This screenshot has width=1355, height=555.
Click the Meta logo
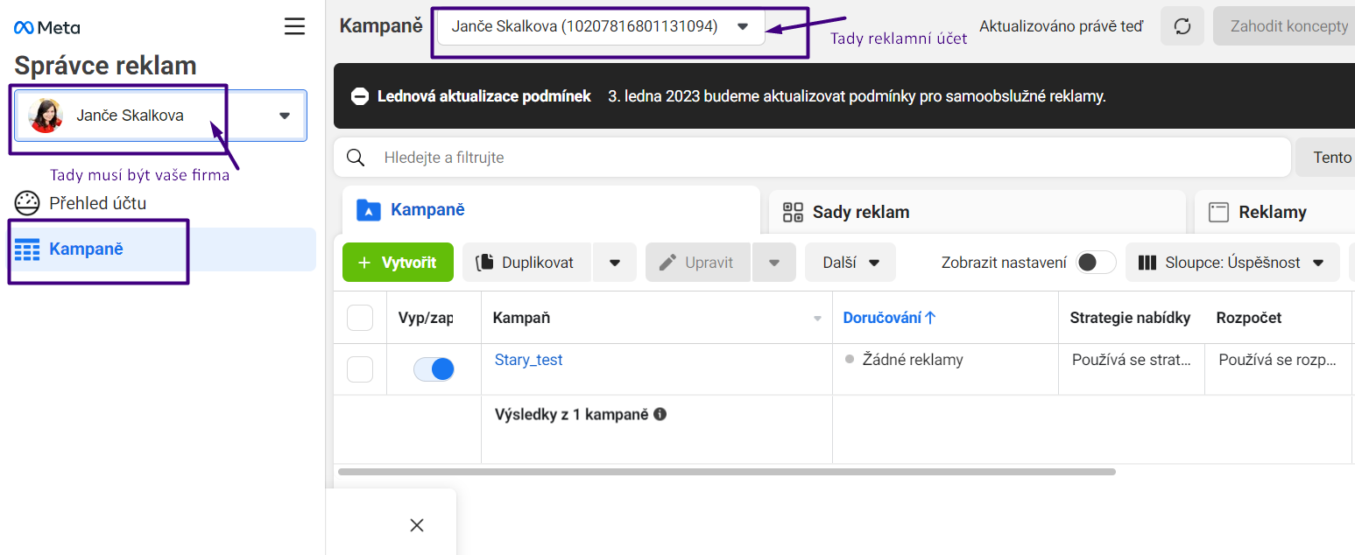(x=47, y=27)
